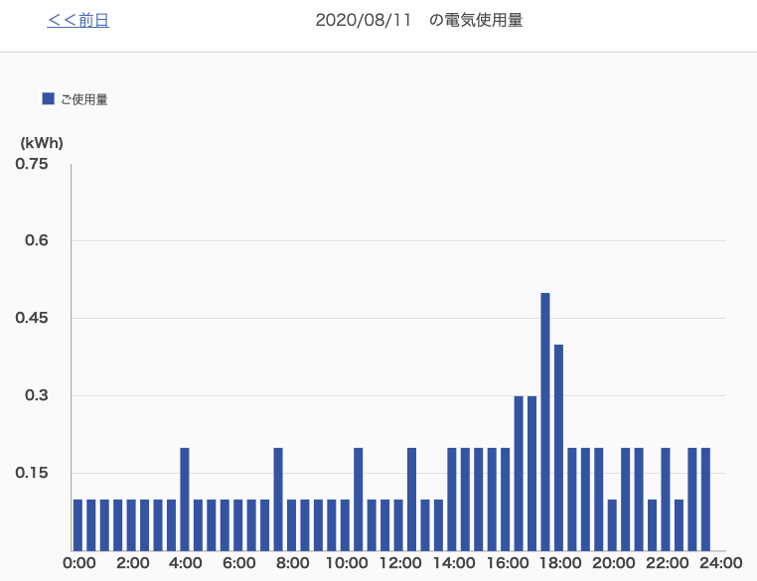
Task: Toggle the ご使用量 legend blue square
Action: (48, 98)
